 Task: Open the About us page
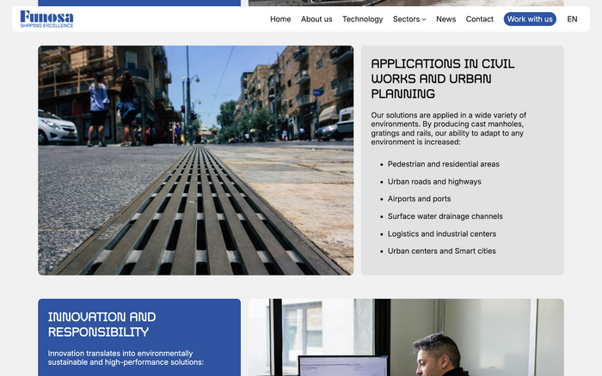click(x=316, y=19)
